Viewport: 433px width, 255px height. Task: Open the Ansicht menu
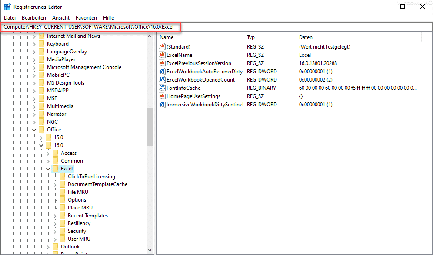tap(61, 18)
